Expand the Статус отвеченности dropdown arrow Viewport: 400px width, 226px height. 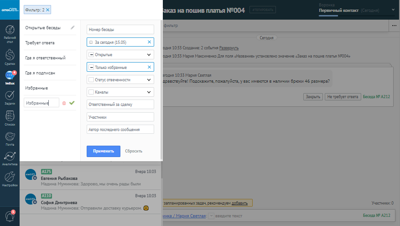[x=149, y=79]
